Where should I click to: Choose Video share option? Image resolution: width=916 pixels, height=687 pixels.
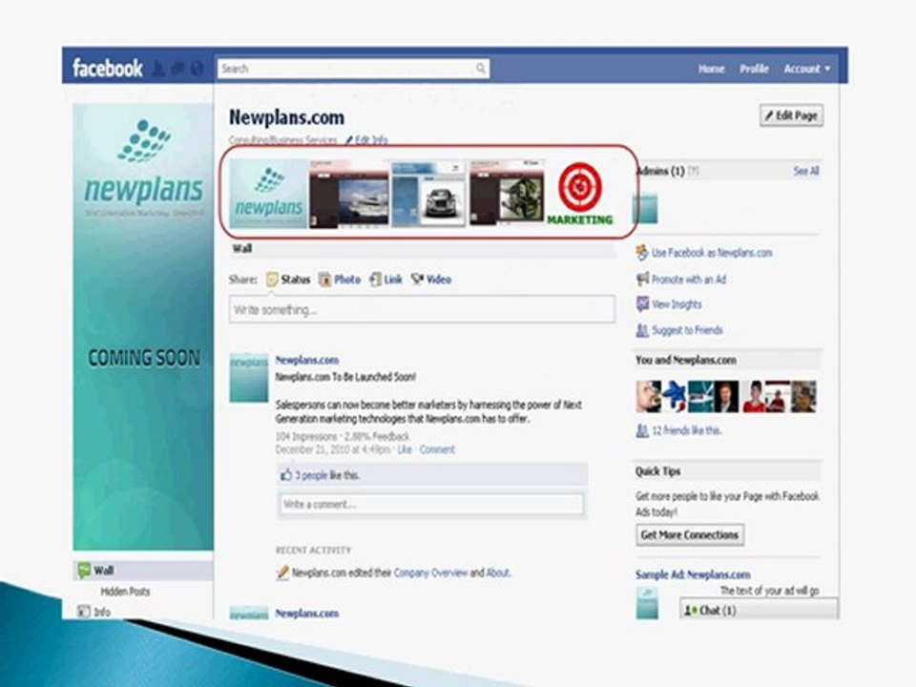pos(431,280)
